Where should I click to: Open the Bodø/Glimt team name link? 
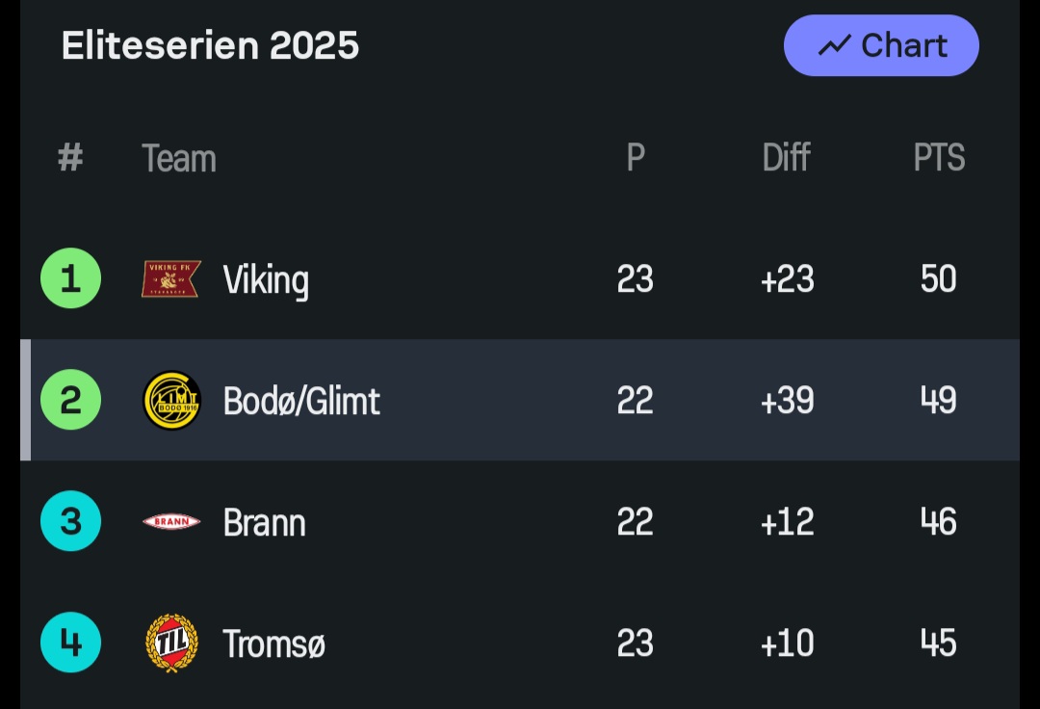tap(301, 401)
